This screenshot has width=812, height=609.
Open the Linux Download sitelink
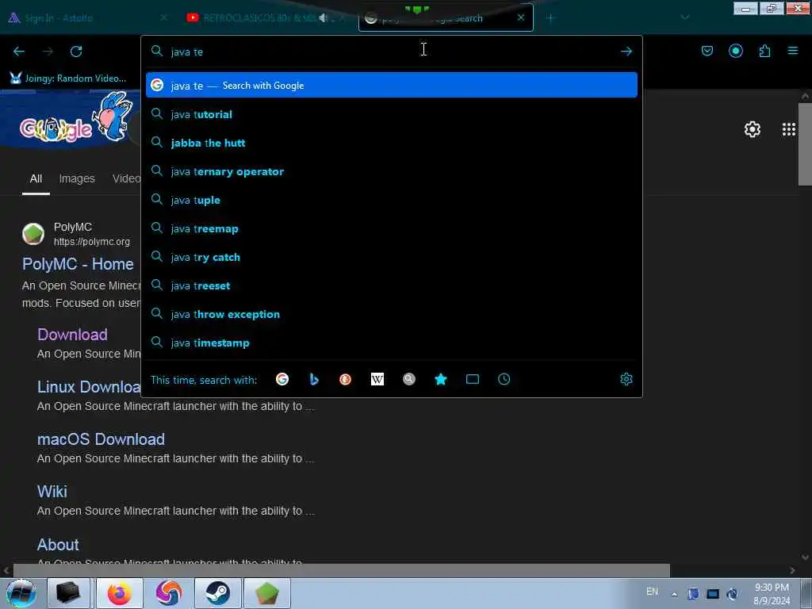pos(89,387)
